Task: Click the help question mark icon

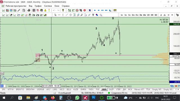Action: click(x=63, y=10)
